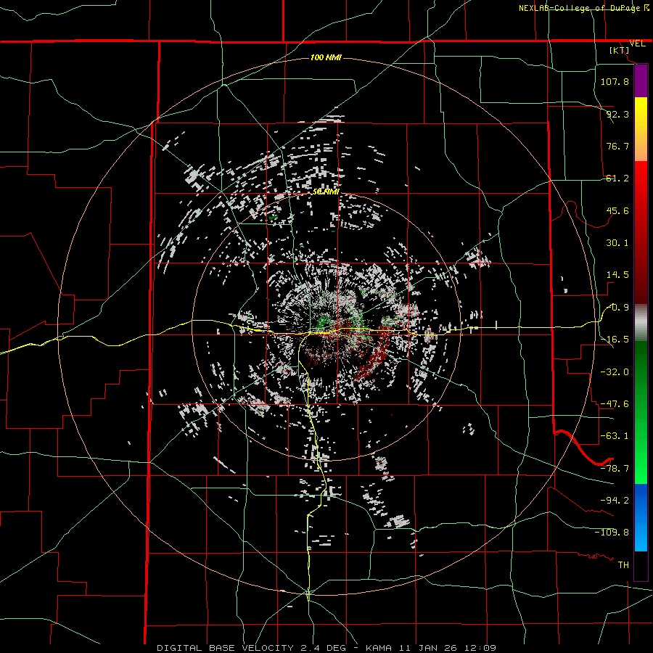Click the "VEL" legend title
The image size is (653, 653).
[637, 44]
